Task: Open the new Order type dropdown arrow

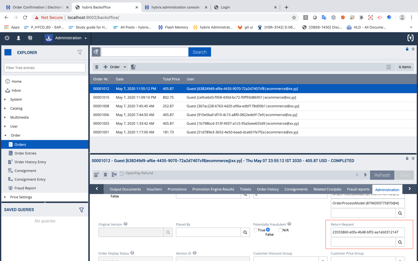Action: [x=125, y=67]
